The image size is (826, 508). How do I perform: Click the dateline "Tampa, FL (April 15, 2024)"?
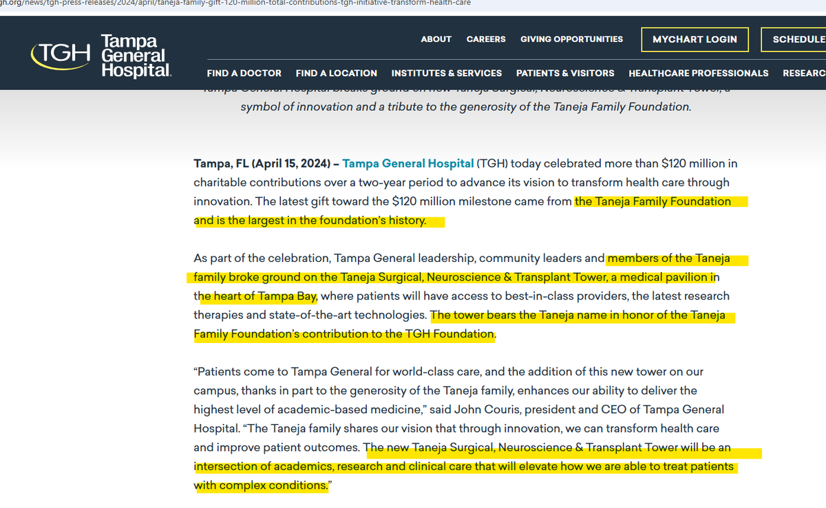(264, 164)
